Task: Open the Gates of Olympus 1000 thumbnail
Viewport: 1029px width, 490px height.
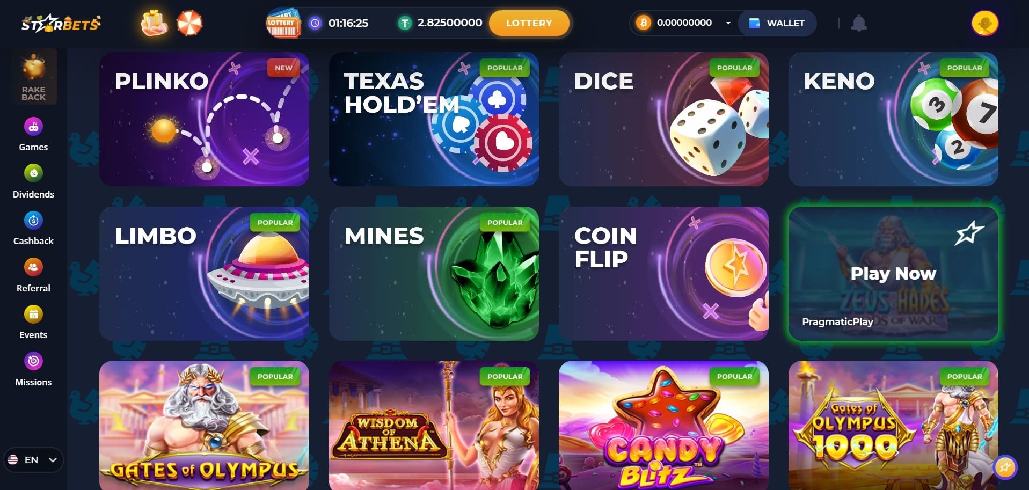Action: pyautogui.click(x=893, y=425)
